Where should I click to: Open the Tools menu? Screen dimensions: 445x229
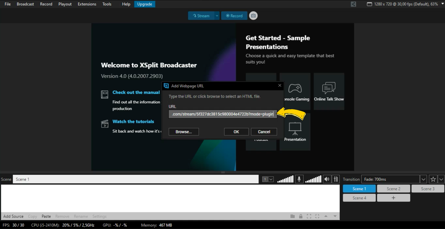point(107,4)
